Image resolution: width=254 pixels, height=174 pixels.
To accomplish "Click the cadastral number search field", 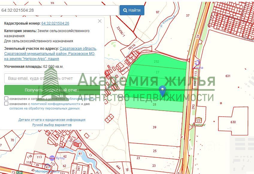I will click(x=59, y=10).
